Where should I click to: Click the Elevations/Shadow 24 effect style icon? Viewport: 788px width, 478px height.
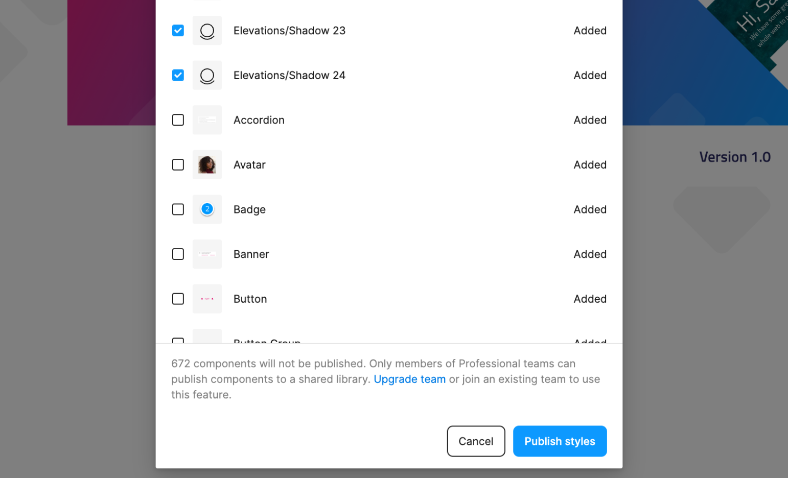point(207,76)
